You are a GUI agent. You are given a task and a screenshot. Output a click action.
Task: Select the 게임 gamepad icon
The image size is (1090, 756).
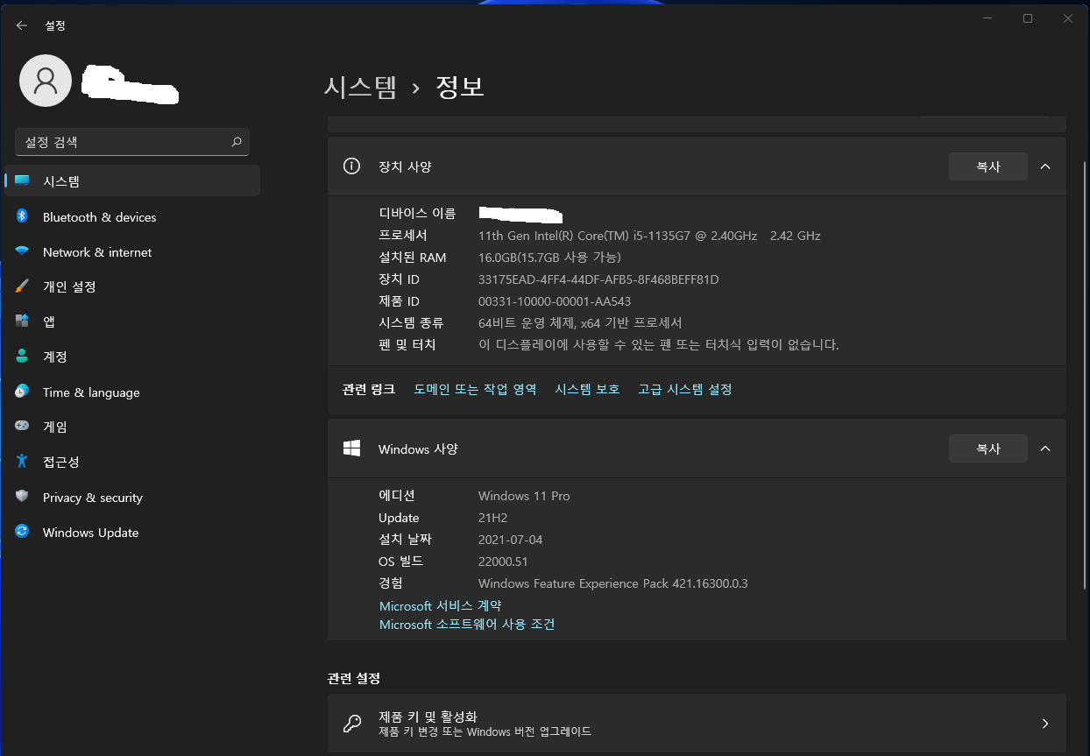point(22,427)
